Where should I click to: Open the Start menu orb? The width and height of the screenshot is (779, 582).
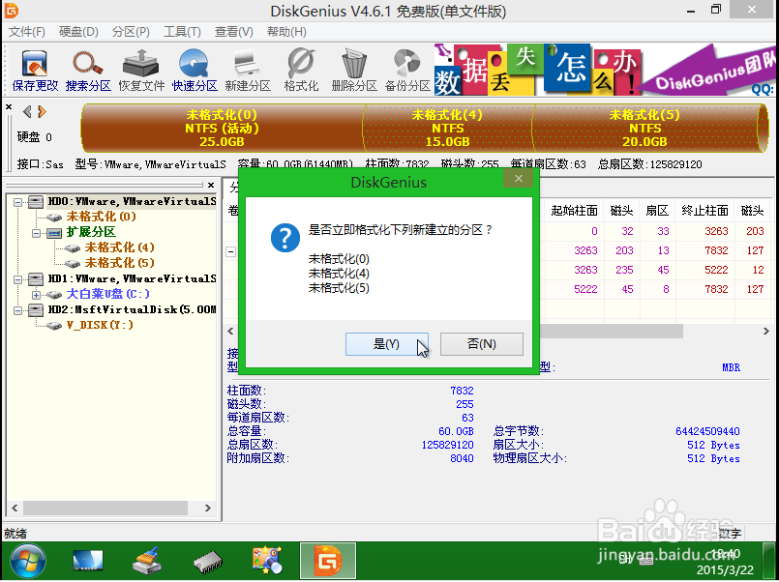tap(28, 561)
